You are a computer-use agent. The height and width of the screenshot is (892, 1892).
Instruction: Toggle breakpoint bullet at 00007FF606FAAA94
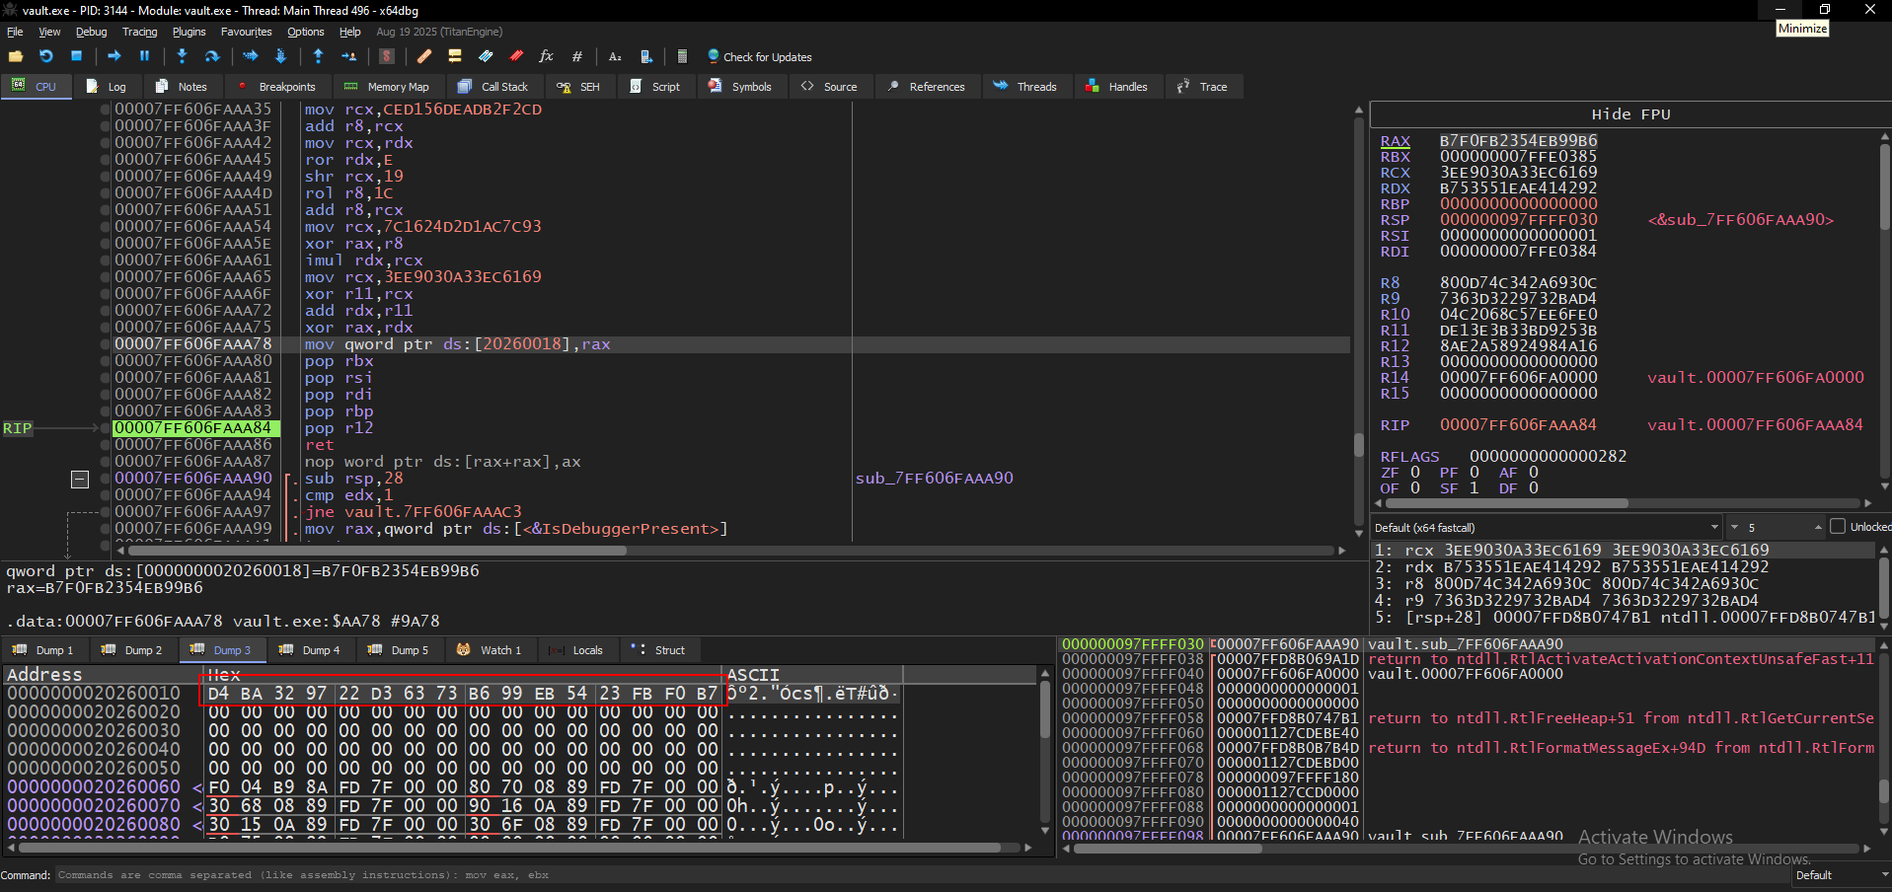106,495
